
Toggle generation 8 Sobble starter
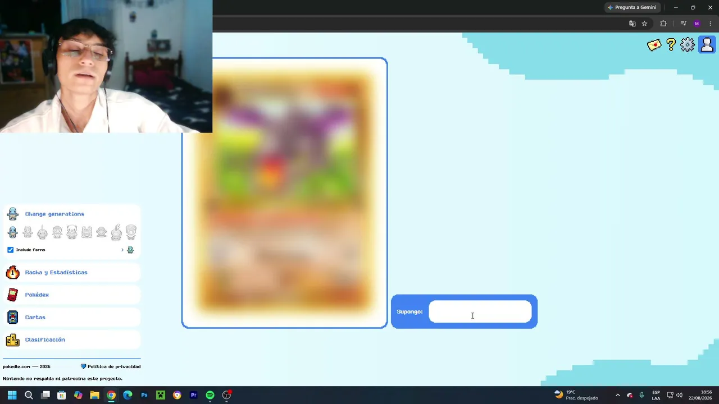pos(116,232)
